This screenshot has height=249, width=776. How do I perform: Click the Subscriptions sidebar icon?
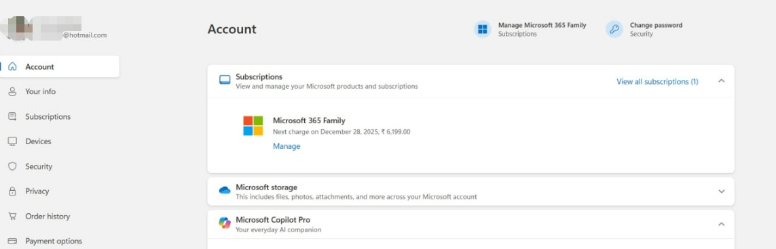point(13,117)
